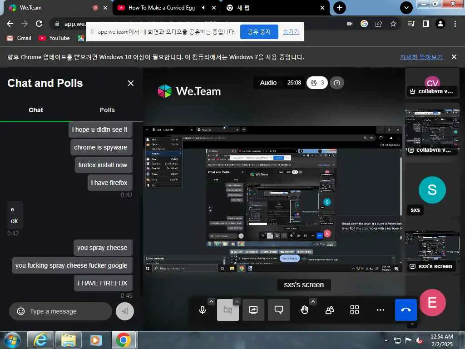The image size is (465, 349).
Task: Open the YouTube bookmark
Action: [54, 38]
